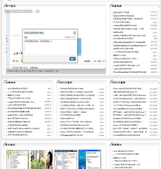Open the blue installer window thumbnail
This screenshot has width=161, height=169.
pos(90,159)
